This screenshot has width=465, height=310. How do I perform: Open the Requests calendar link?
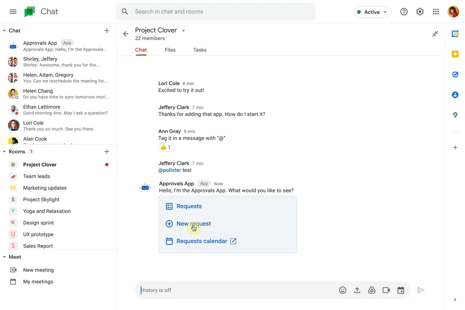point(201,241)
